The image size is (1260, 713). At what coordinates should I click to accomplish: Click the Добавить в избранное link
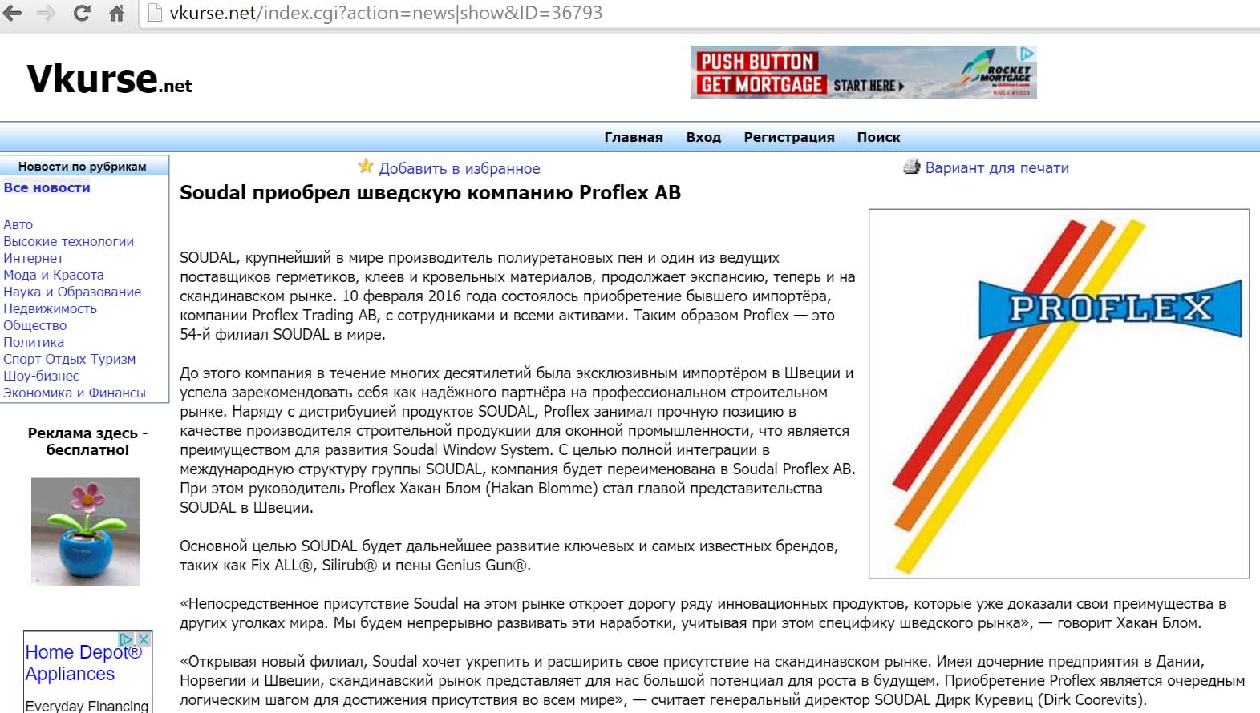pos(460,168)
